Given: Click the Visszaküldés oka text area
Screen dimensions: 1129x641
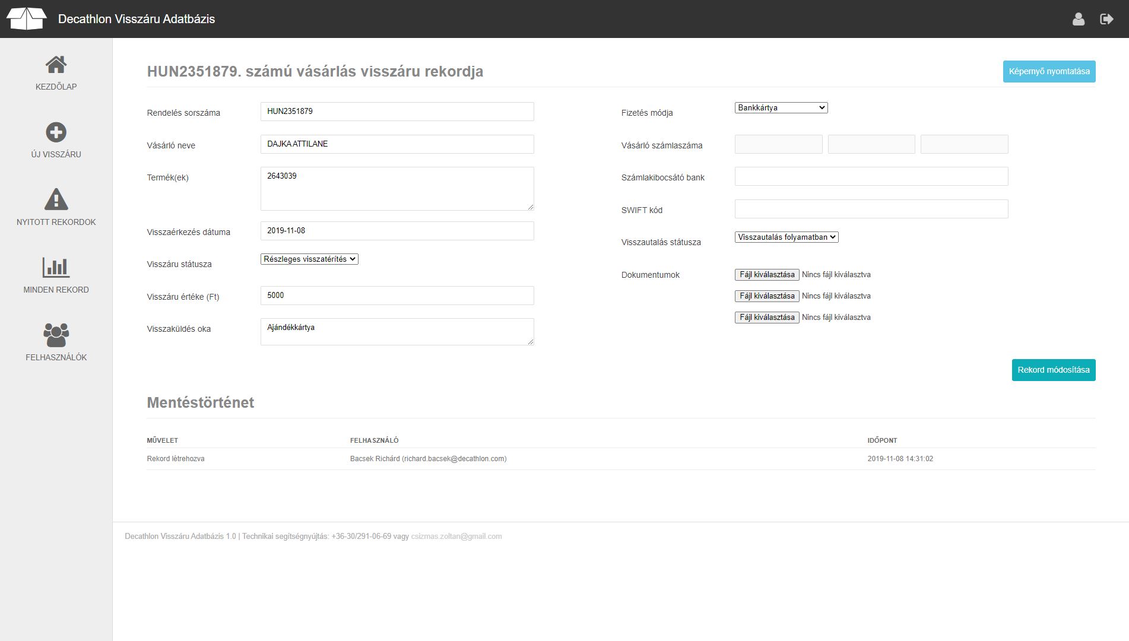Looking at the screenshot, I should pyautogui.click(x=397, y=332).
